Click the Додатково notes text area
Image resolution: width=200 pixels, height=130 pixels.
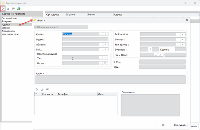click(x=150, y=105)
